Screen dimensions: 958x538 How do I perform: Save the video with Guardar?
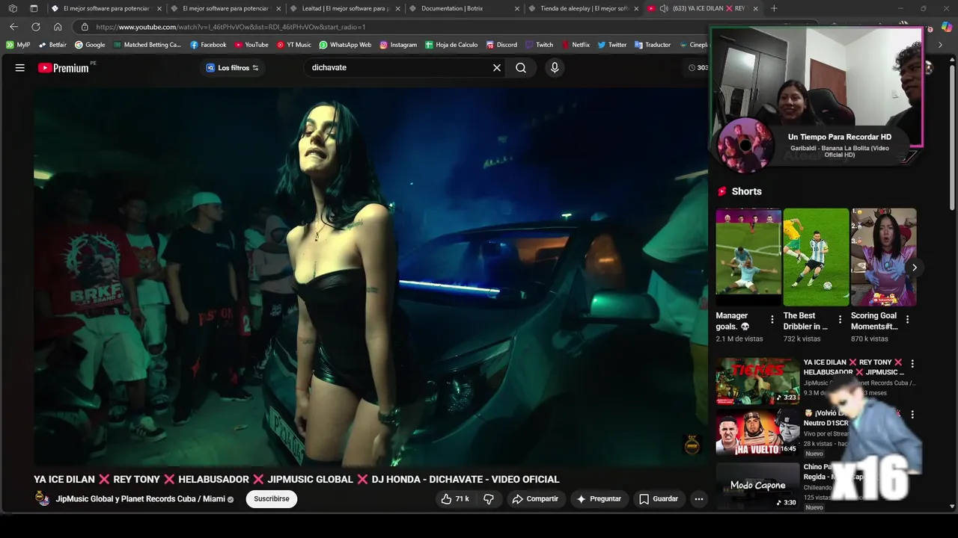659,498
